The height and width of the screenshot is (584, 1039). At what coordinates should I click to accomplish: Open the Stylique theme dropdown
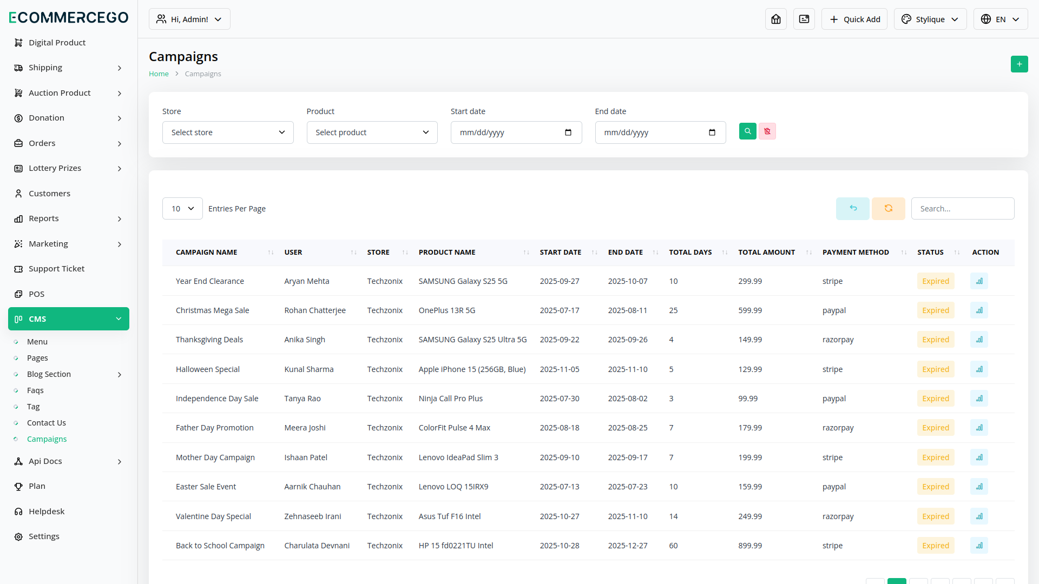[x=930, y=19]
